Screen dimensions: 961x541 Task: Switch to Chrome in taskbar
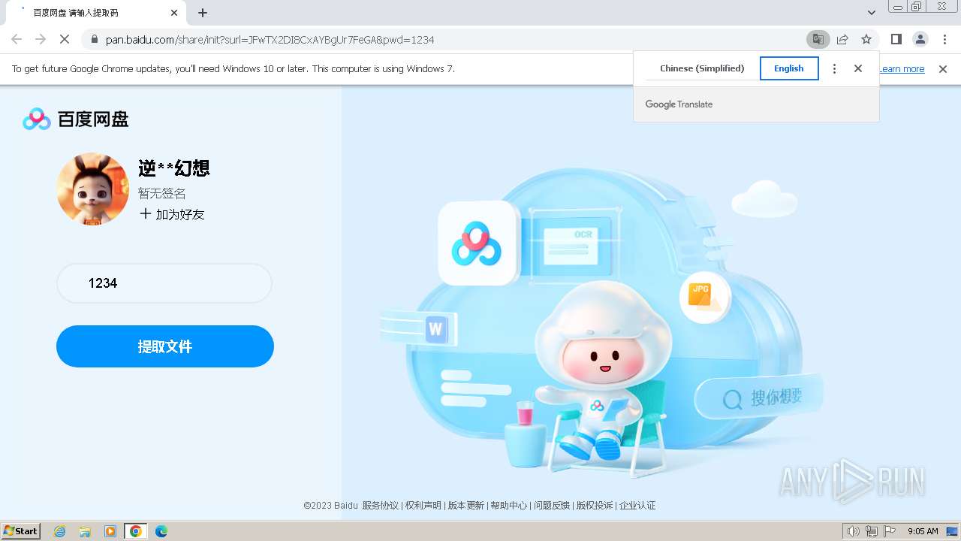click(x=136, y=531)
